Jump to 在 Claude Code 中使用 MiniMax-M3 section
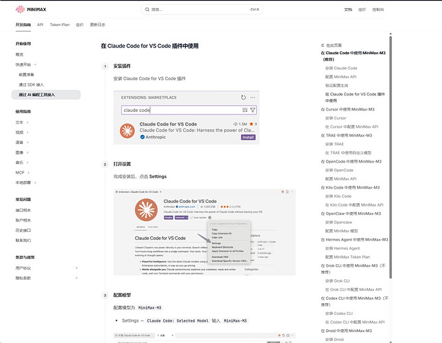 tap(353, 56)
